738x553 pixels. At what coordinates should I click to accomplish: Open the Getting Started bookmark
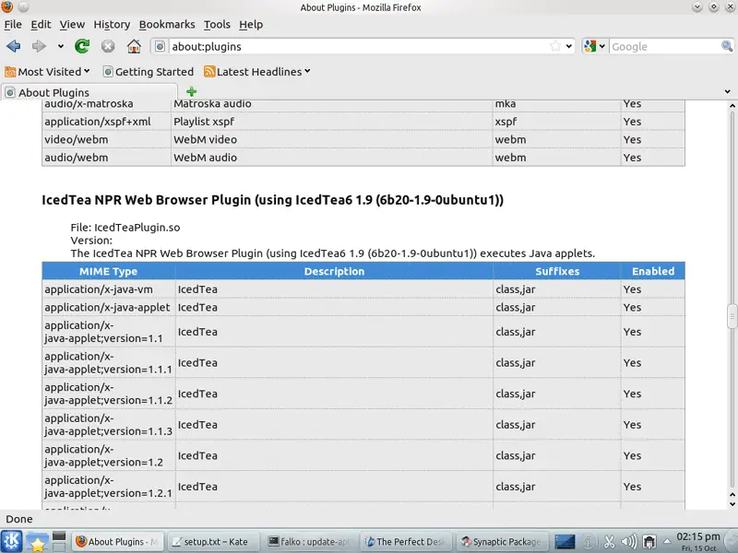(149, 72)
